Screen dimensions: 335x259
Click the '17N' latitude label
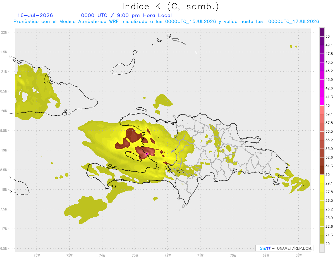pyautogui.click(x=5, y=229)
